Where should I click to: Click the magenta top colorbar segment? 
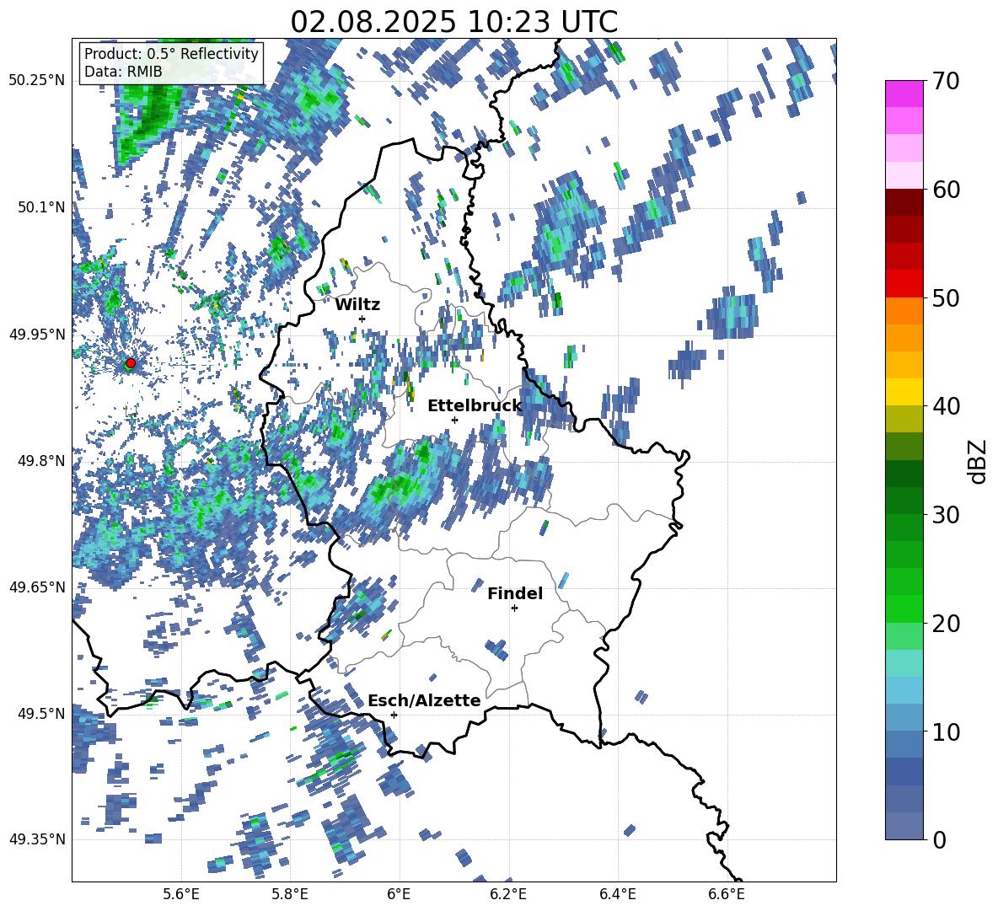904,94
